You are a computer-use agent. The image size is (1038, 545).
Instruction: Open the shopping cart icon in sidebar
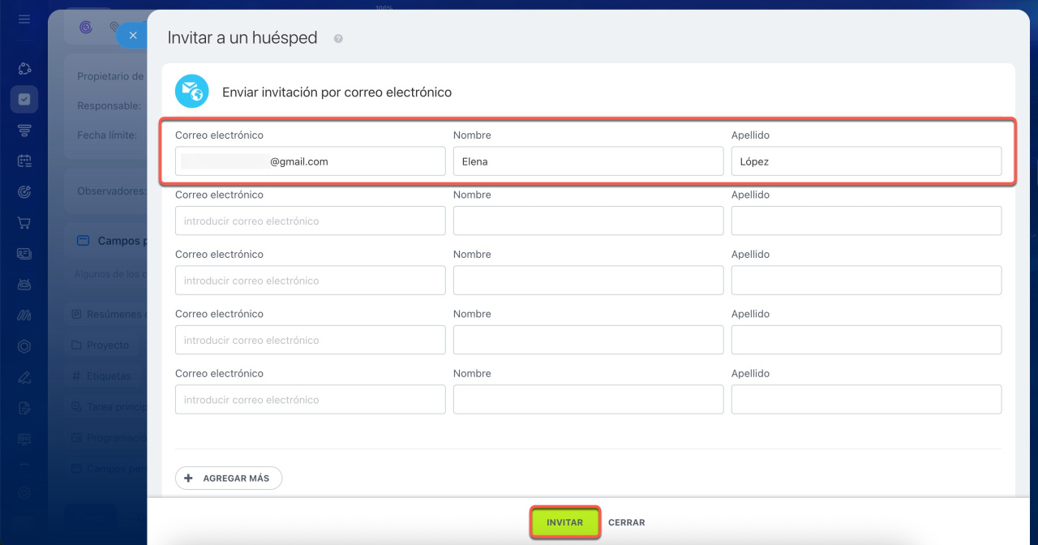[x=24, y=222]
